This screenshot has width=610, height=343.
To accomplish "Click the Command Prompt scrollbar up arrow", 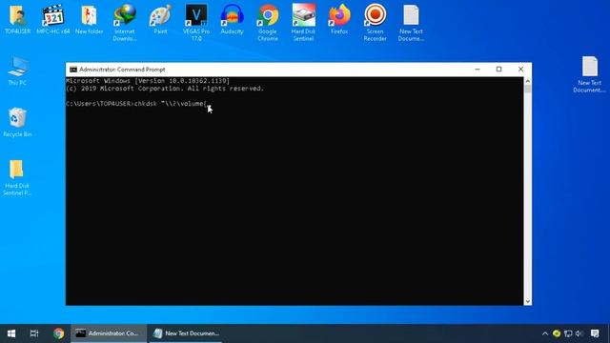I will (527, 81).
